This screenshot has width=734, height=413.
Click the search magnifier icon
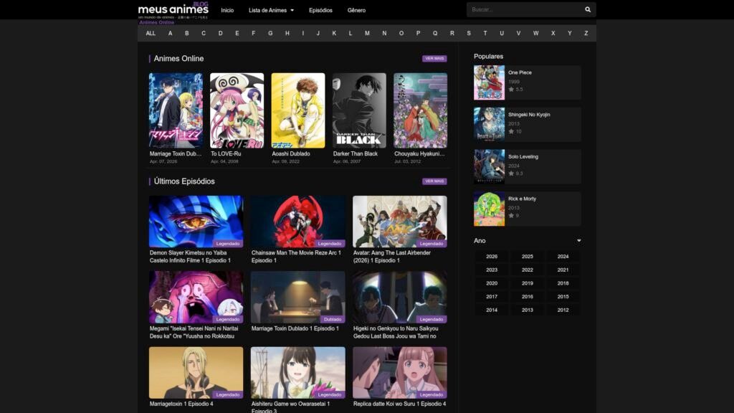click(x=588, y=10)
